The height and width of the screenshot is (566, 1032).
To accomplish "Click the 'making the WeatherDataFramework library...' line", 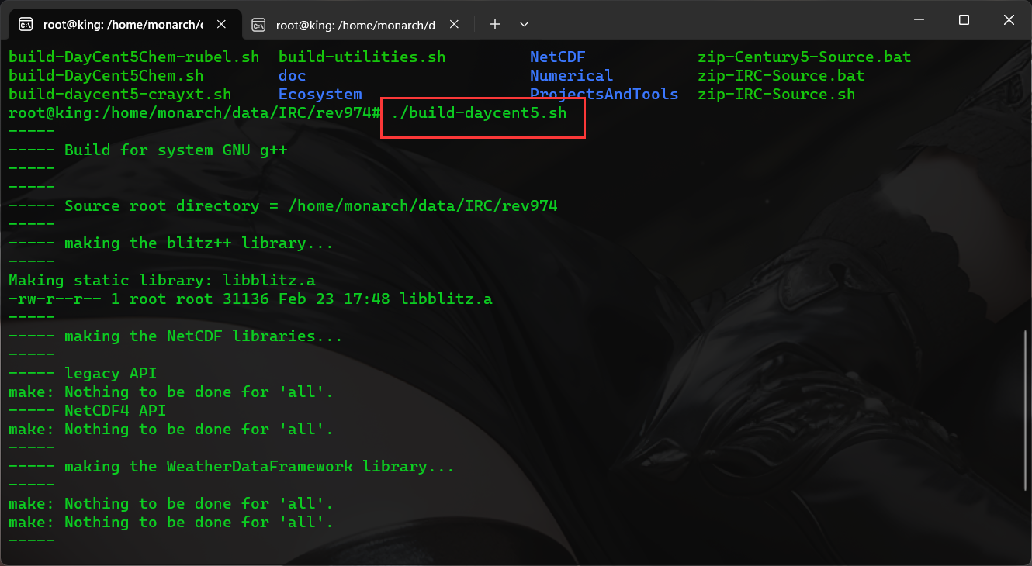I will pyautogui.click(x=232, y=467).
